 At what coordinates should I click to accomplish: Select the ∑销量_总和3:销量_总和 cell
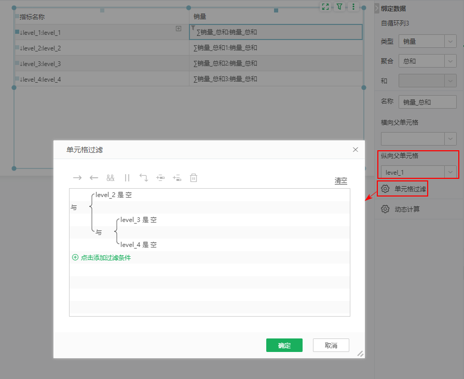point(276,79)
